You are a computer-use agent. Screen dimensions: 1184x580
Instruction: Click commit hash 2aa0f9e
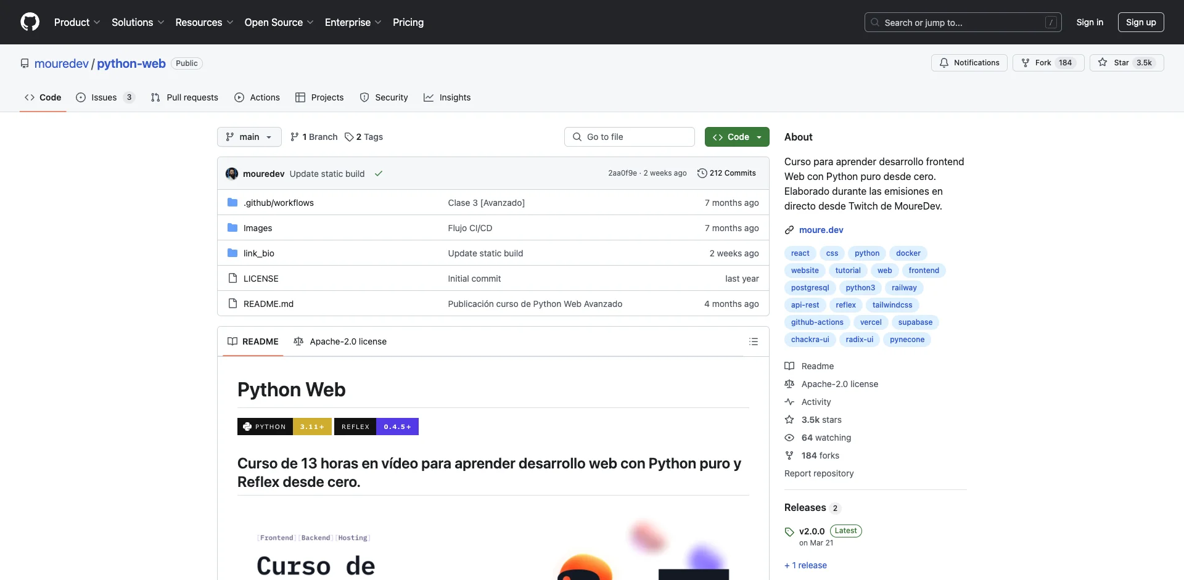pyautogui.click(x=622, y=173)
